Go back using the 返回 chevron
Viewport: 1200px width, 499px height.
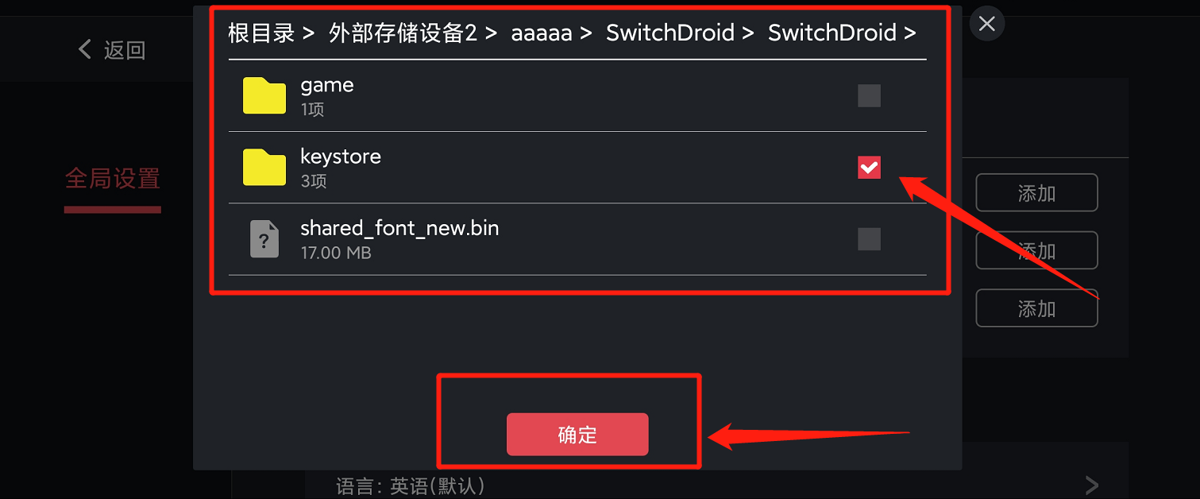[85, 50]
